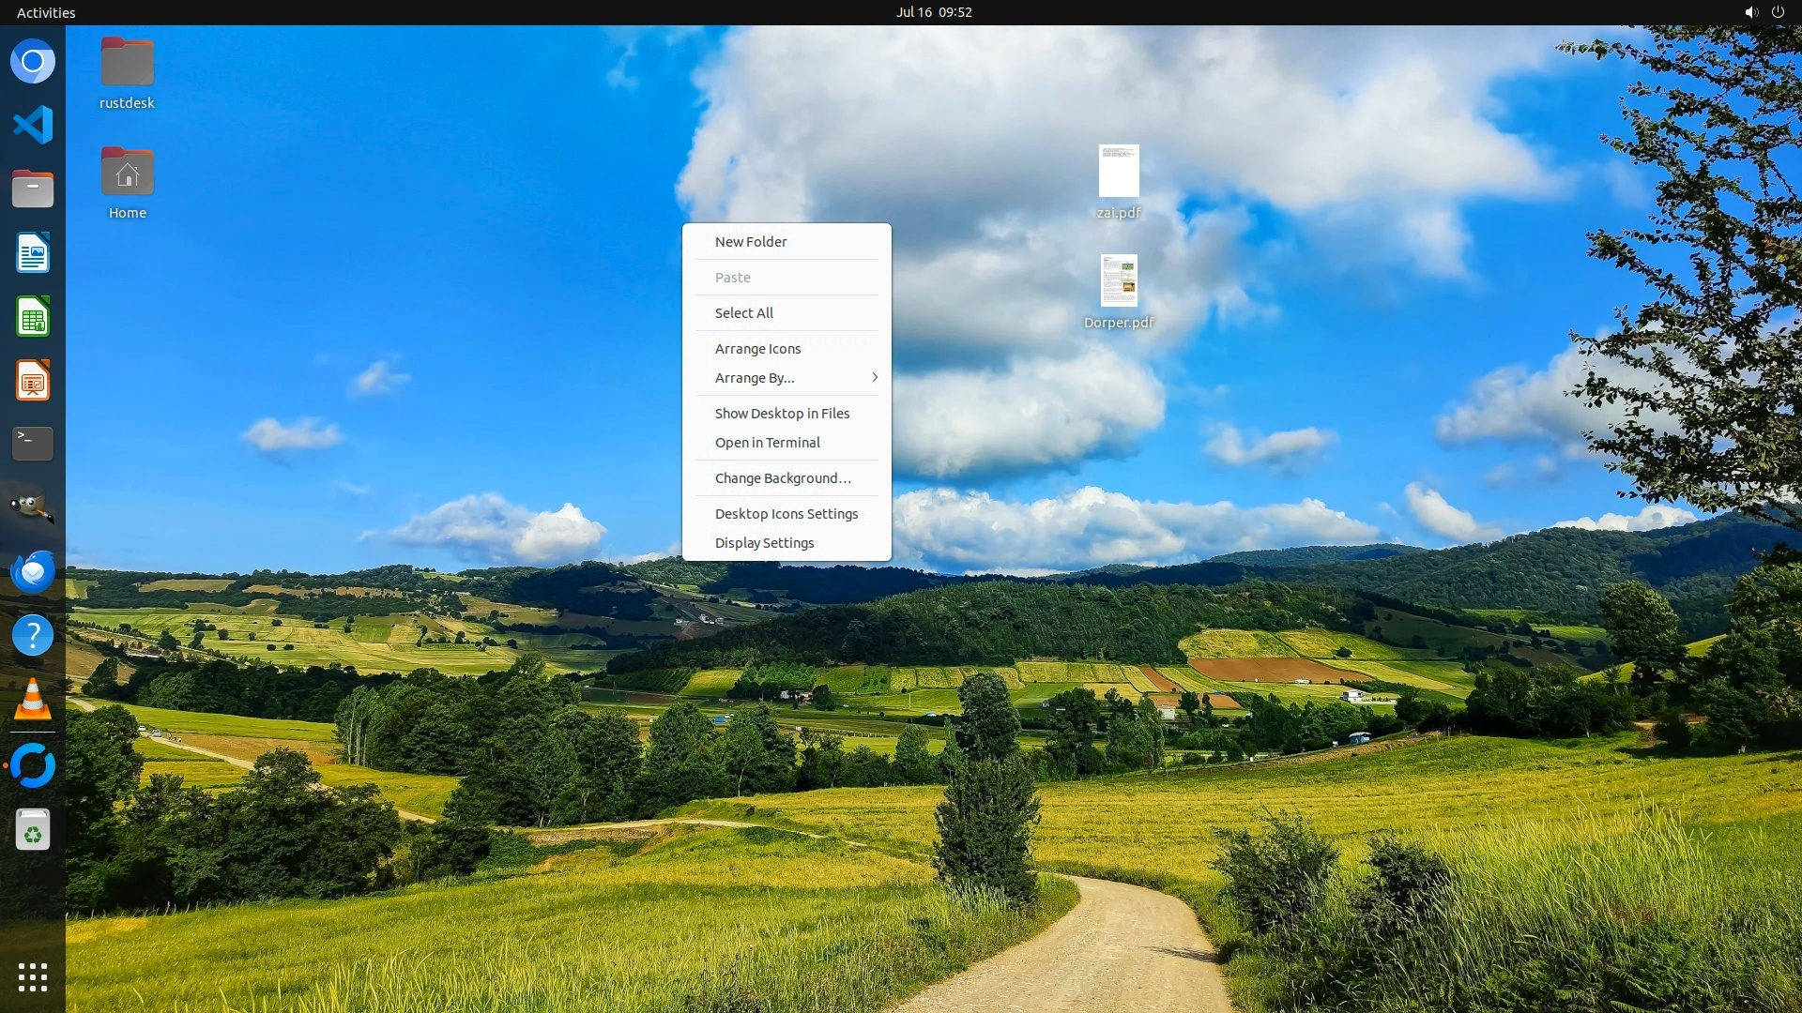Open the Terminal dock icon
Image resolution: width=1802 pixels, height=1013 pixels.
33,444
